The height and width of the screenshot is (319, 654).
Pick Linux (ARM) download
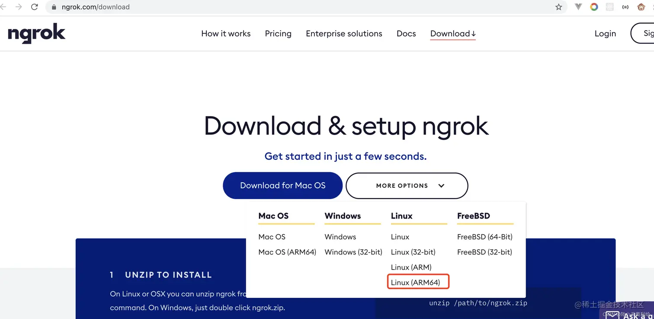pyautogui.click(x=411, y=267)
